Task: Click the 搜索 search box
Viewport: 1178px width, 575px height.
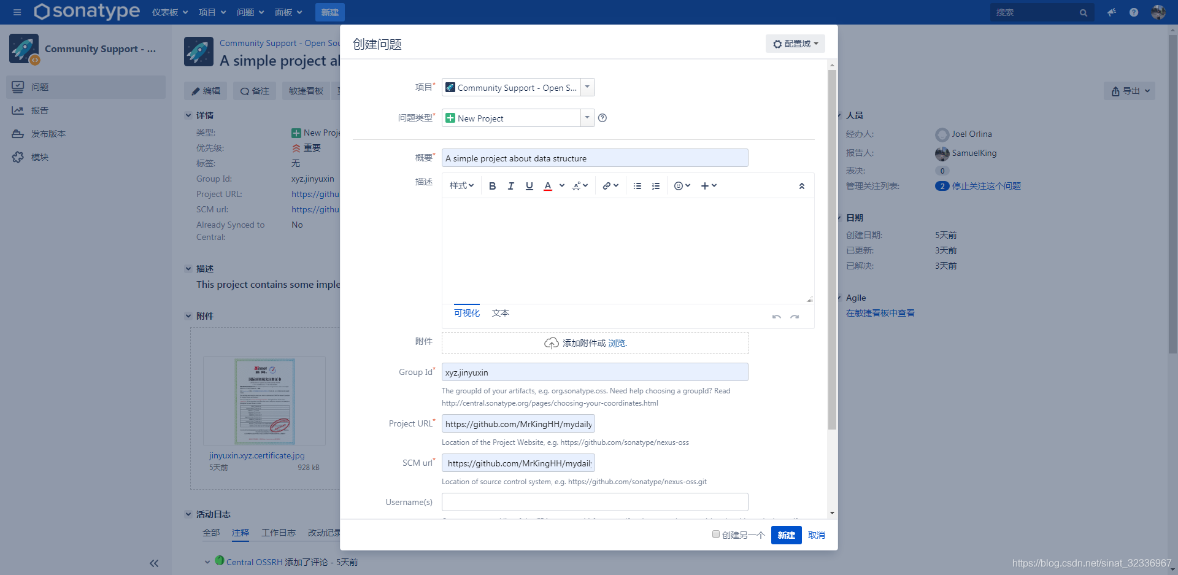Action: pos(1041,12)
